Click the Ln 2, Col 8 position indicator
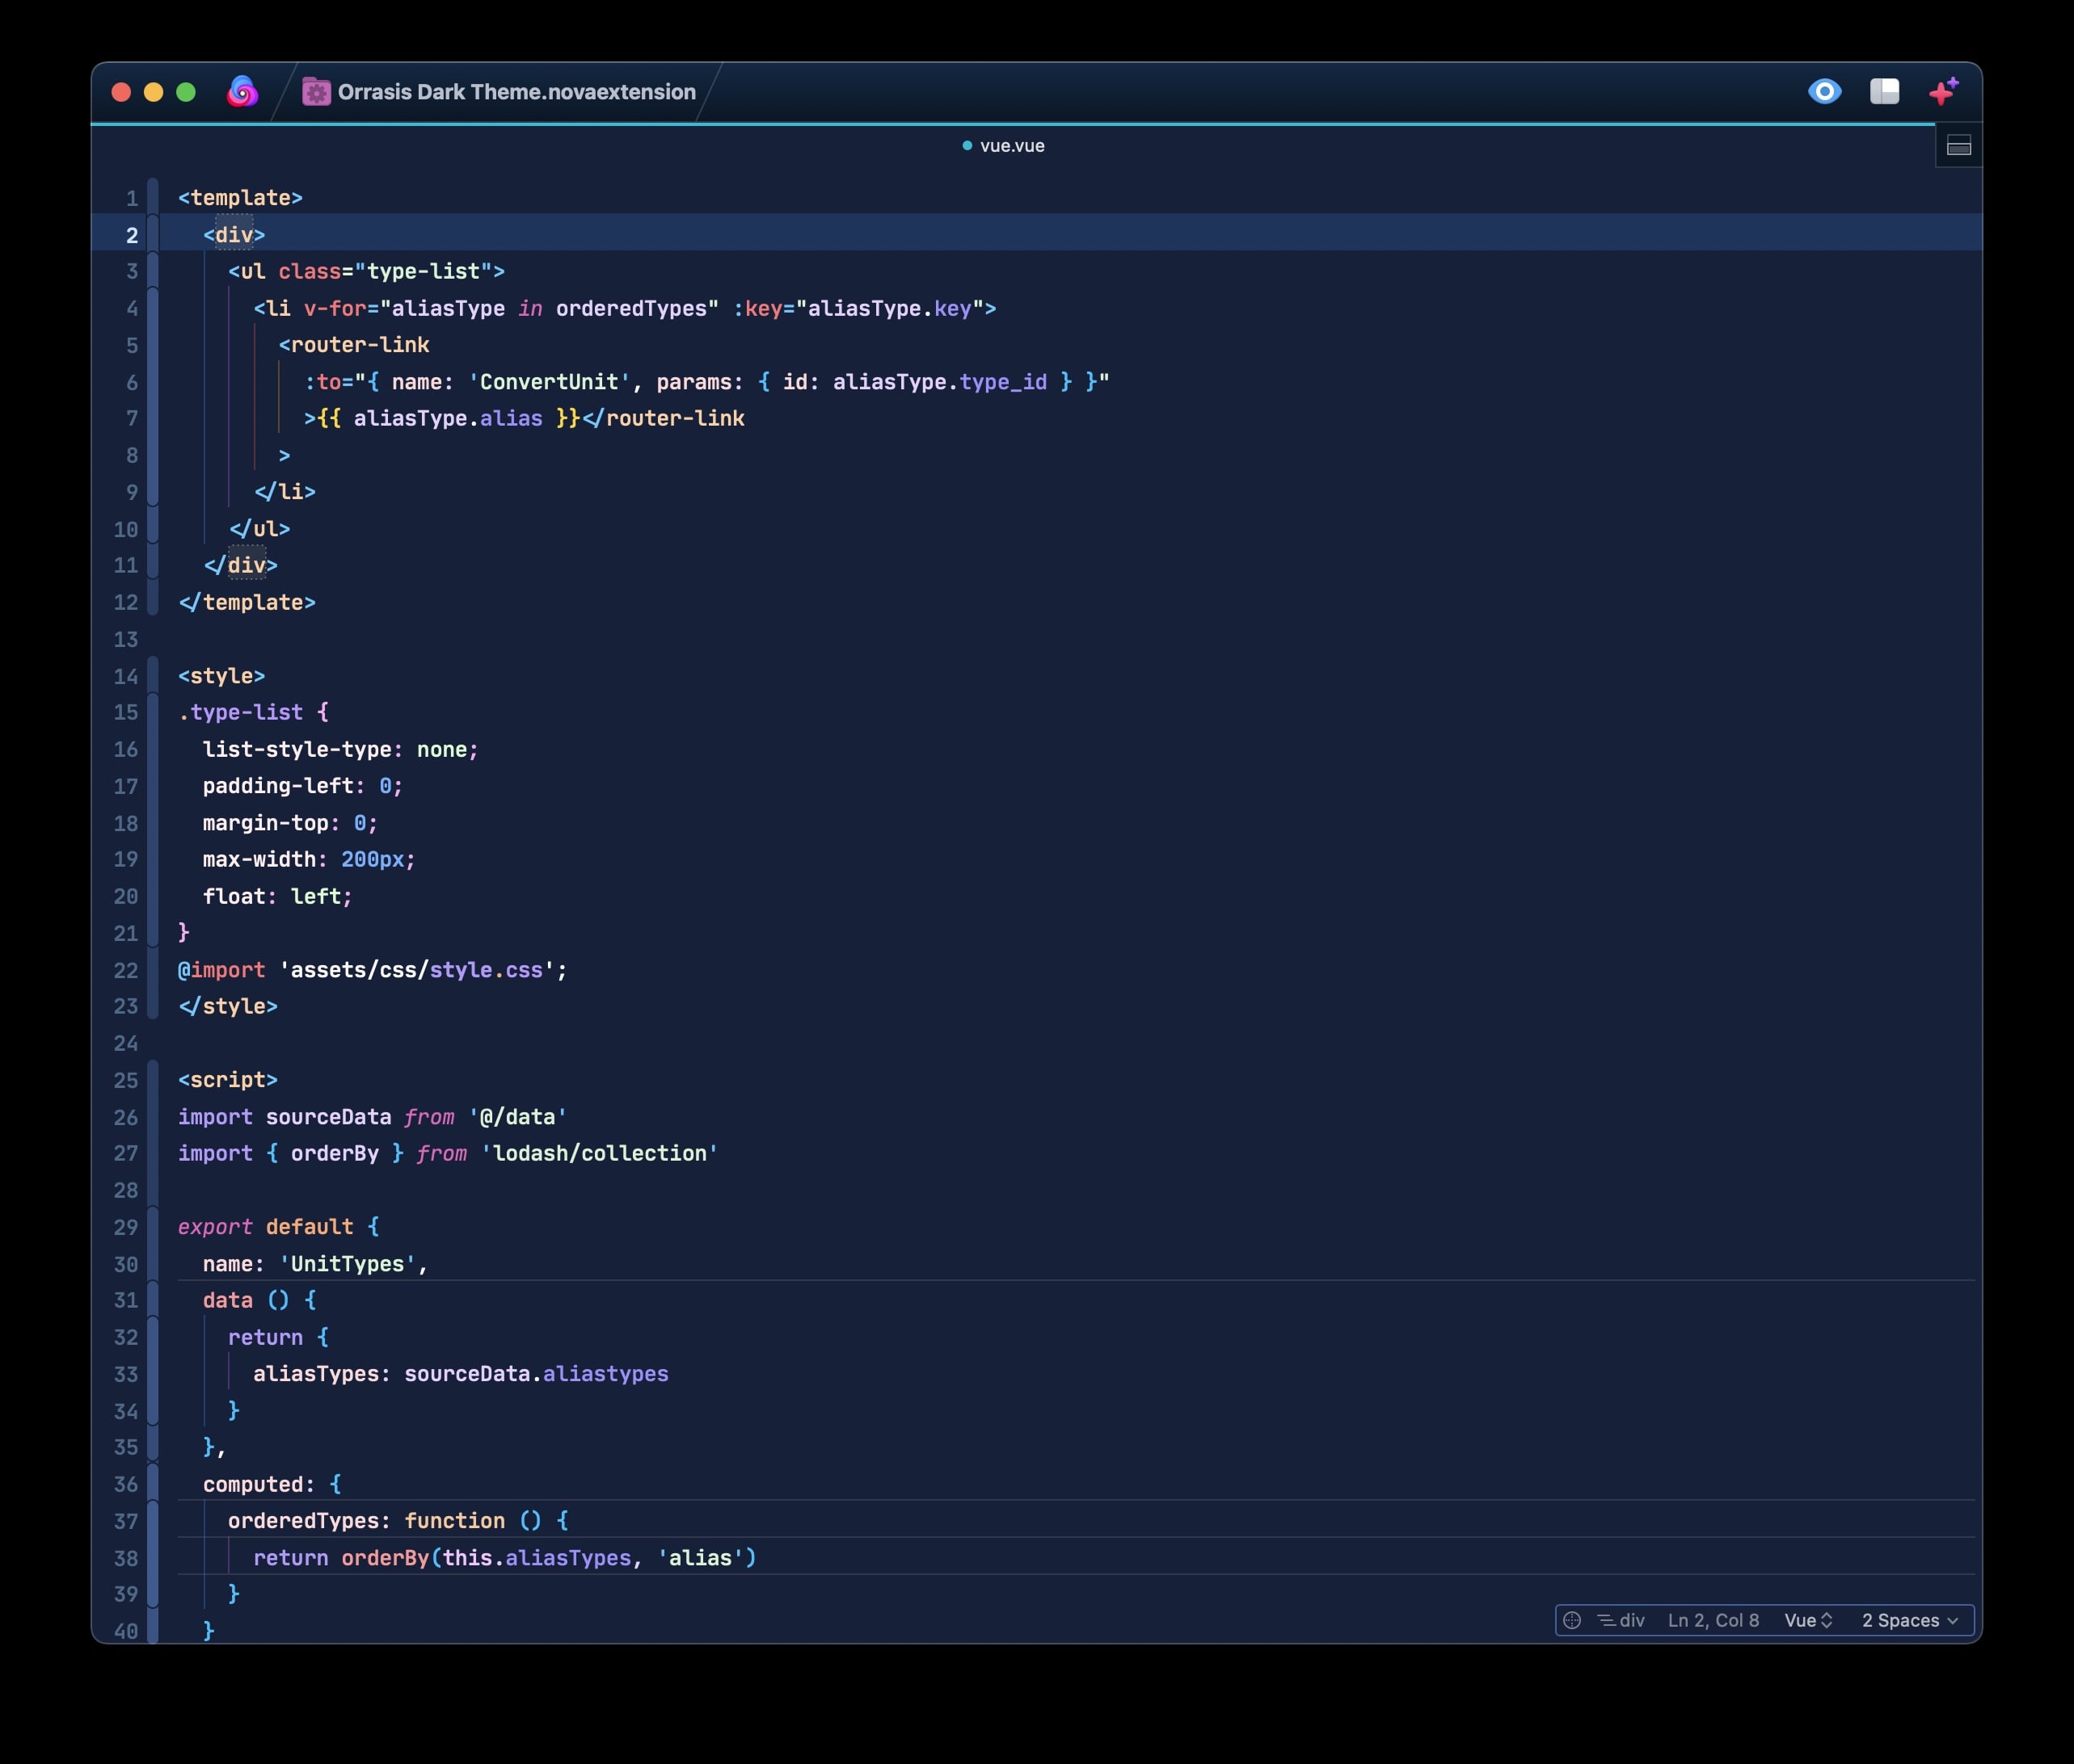This screenshot has height=1764, width=2074. point(1713,1620)
